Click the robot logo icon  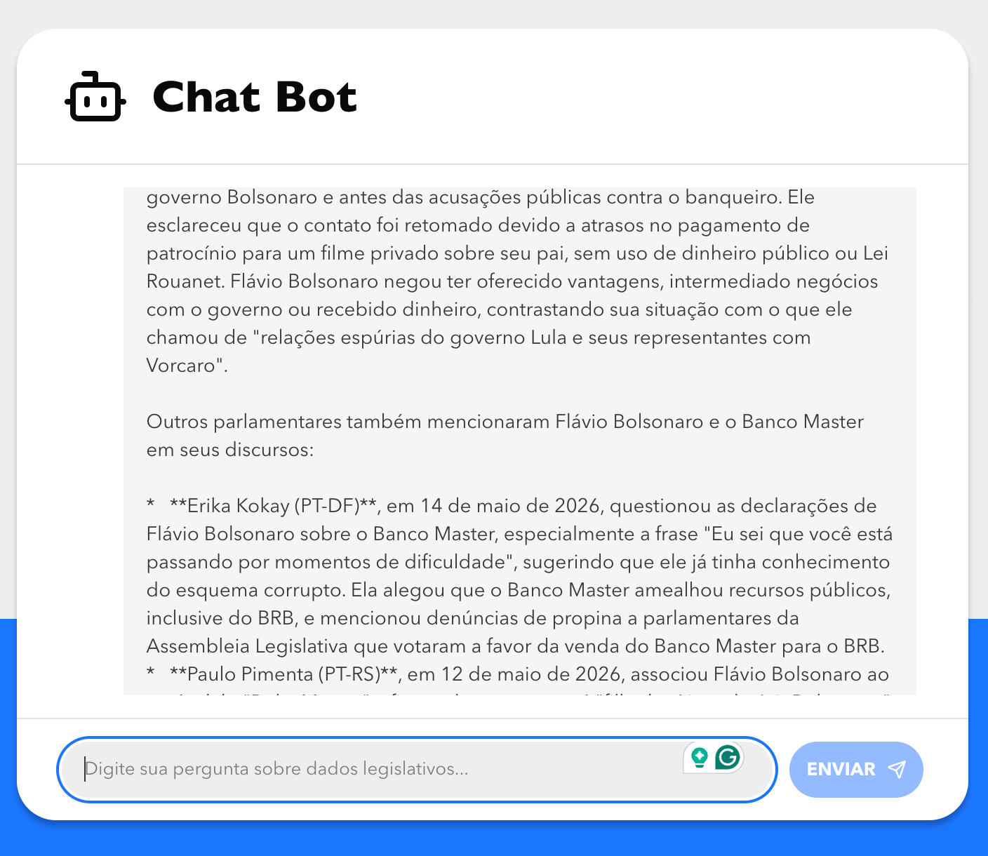[95, 97]
